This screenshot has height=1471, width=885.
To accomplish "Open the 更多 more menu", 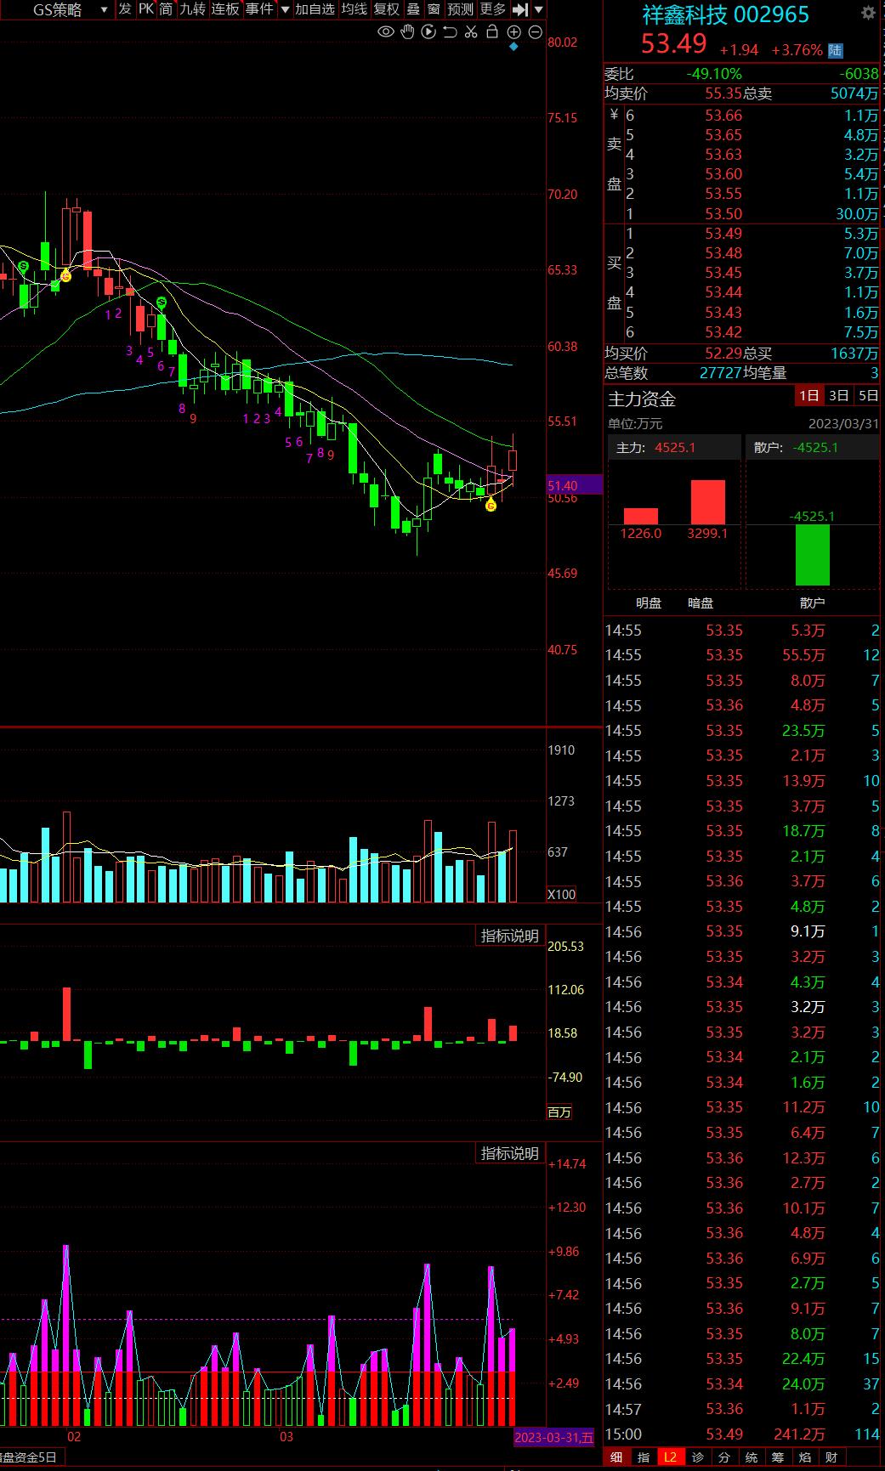I will [493, 9].
